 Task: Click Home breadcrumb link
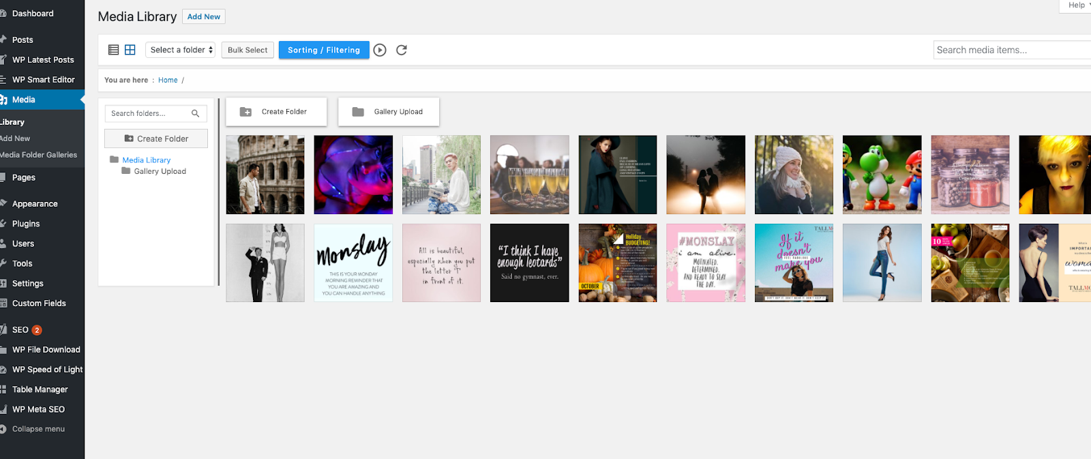coord(168,80)
